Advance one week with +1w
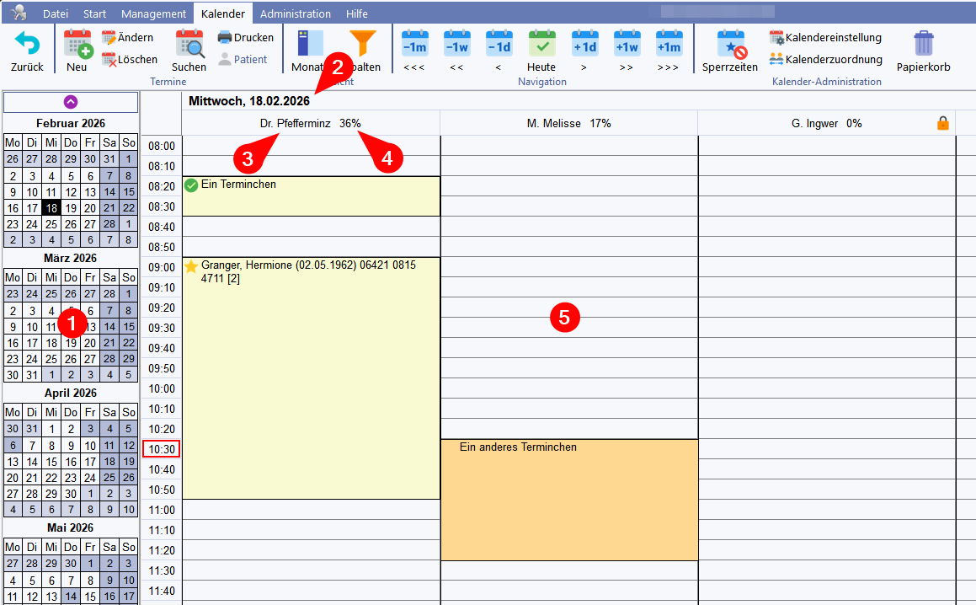976x605 pixels. coord(626,44)
